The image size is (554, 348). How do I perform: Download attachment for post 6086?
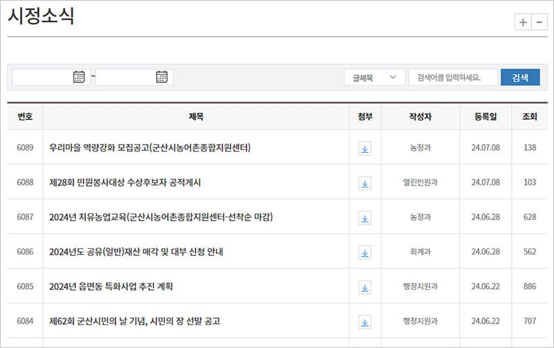click(x=365, y=252)
